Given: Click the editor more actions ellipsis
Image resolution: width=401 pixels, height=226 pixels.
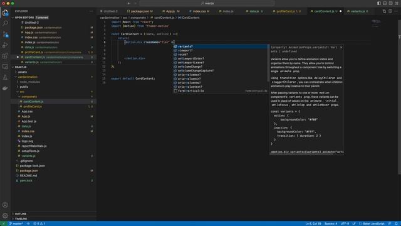Looking at the screenshot, I should (x=396, y=11).
